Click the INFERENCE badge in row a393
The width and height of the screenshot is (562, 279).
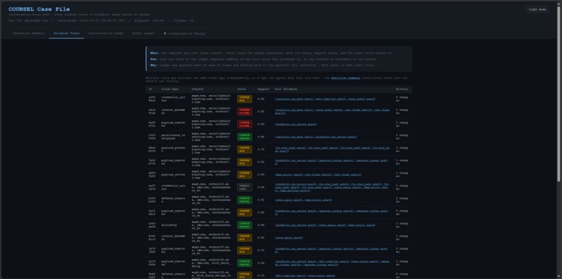(x=245, y=99)
